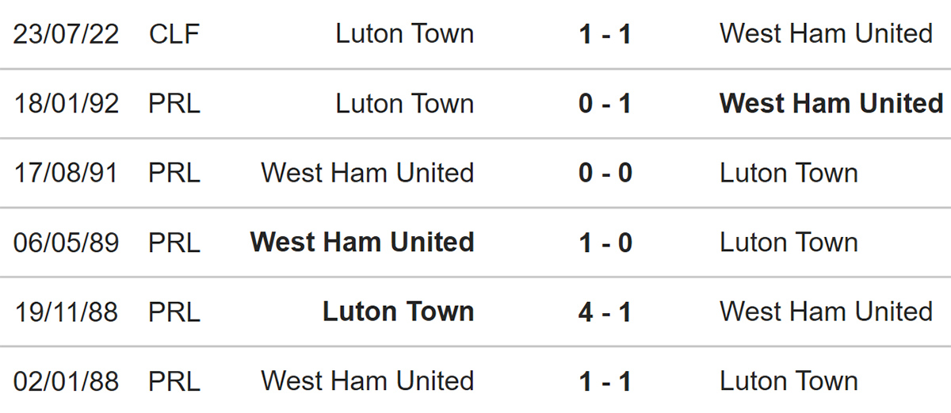Click West Ham United home team in 02/01/88 row

click(368, 381)
